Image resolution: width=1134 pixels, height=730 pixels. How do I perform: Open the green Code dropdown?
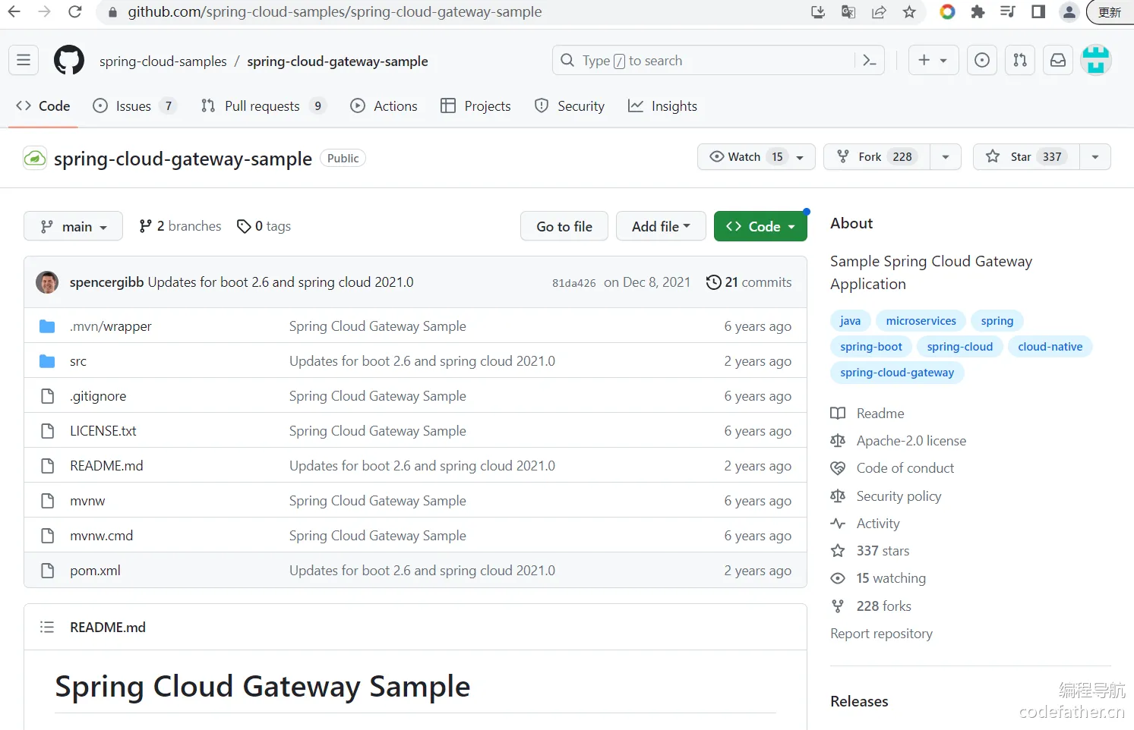click(760, 226)
